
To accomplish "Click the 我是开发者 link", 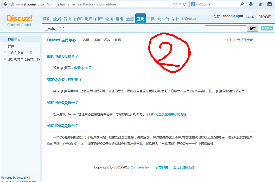I will tap(245, 40).
